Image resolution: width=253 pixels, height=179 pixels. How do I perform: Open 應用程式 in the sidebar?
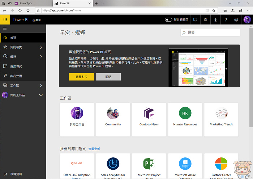click(x=16, y=66)
